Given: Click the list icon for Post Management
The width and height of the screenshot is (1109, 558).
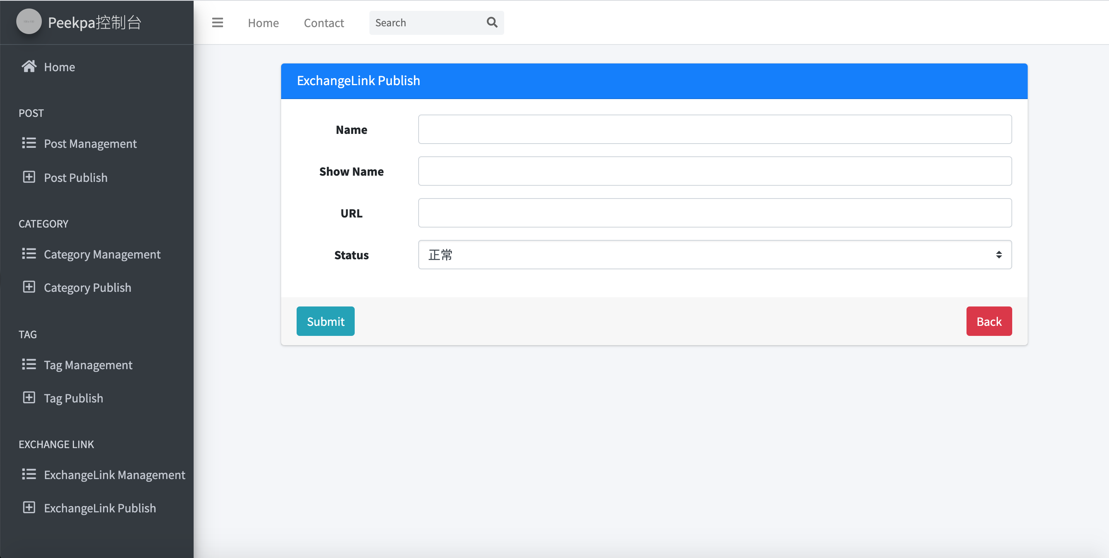Looking at the screenshot, I should (29, 143).
